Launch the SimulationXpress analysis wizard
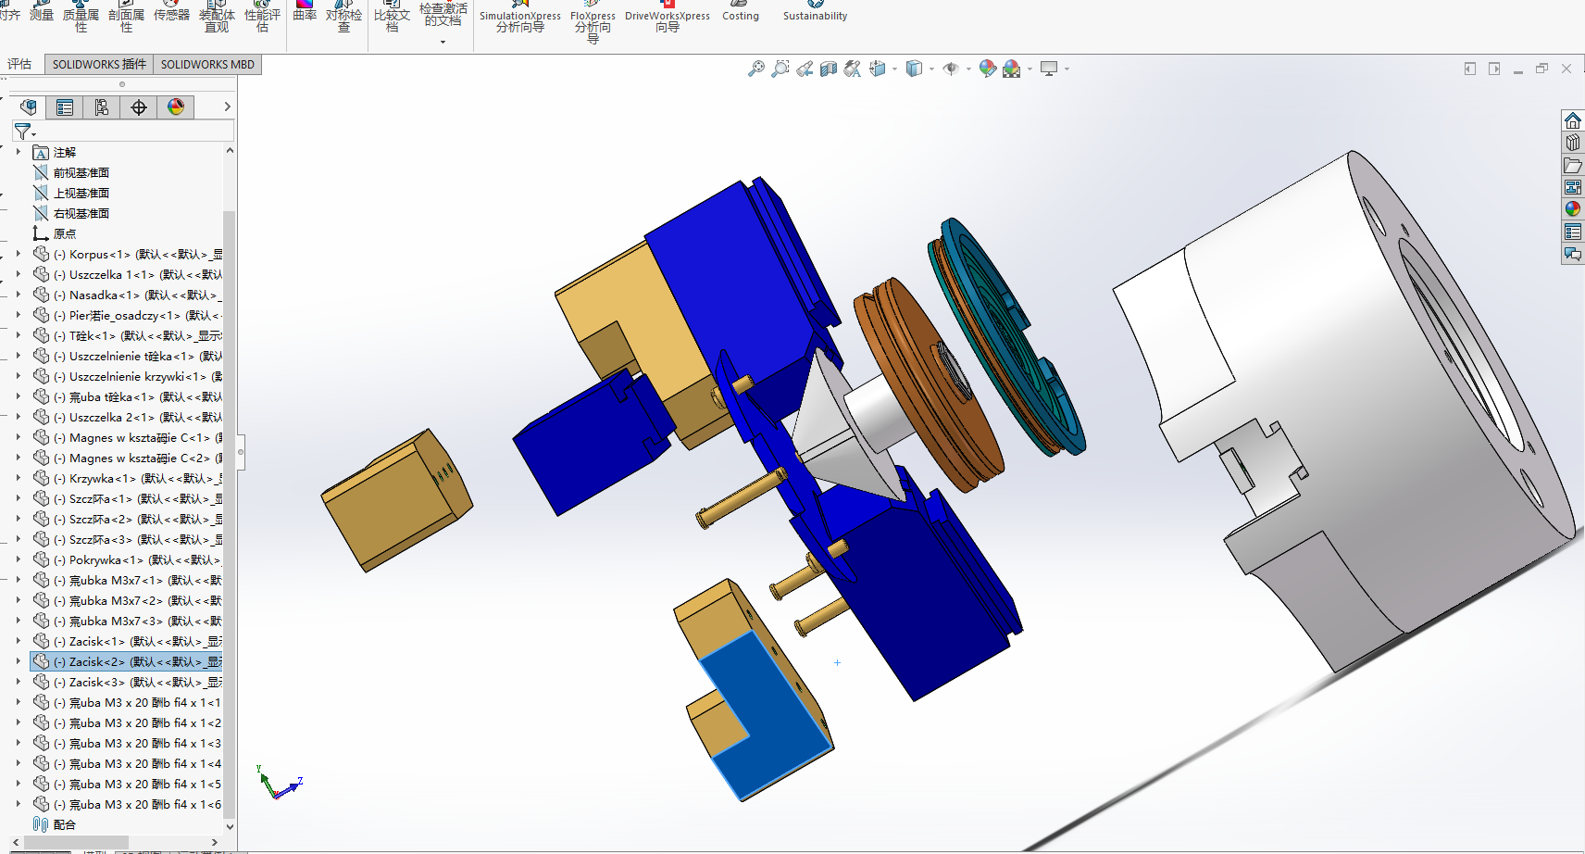 (519, 17)
